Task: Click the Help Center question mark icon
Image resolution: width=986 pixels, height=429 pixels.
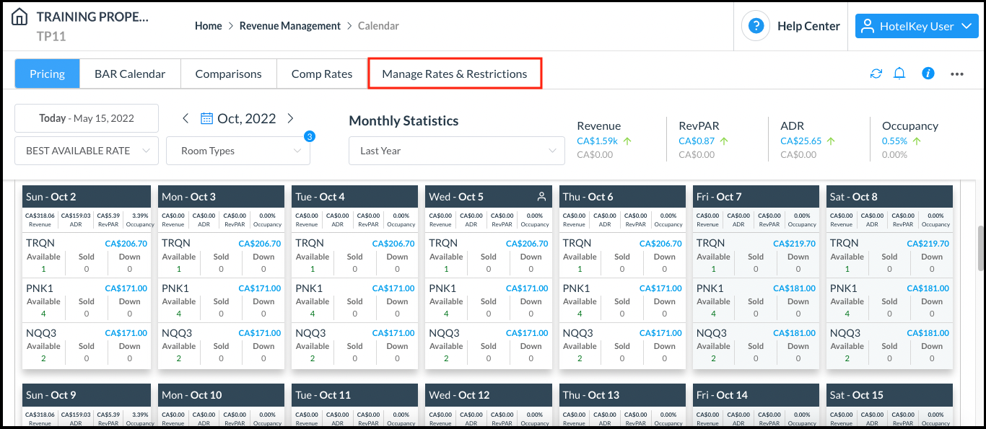Action: [755, 25]
